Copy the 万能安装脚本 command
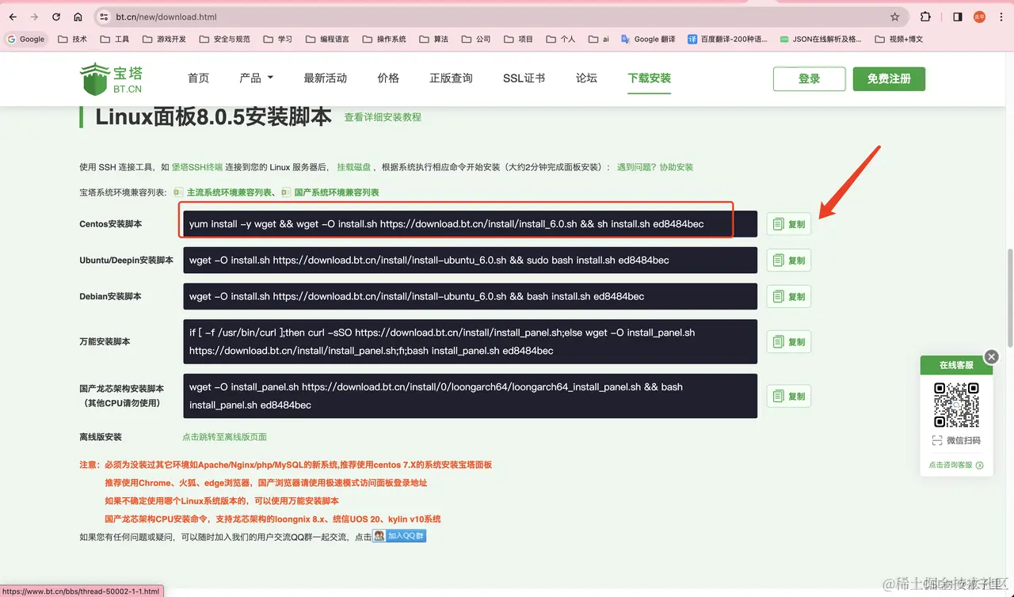1014x597 pixels. pyautogui.click(x=789, y=341)
